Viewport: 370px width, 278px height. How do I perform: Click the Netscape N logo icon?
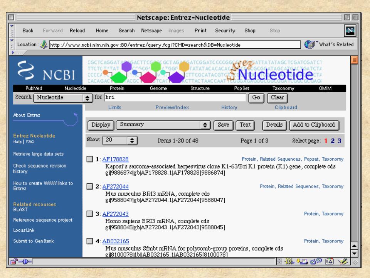click(350, 31)
